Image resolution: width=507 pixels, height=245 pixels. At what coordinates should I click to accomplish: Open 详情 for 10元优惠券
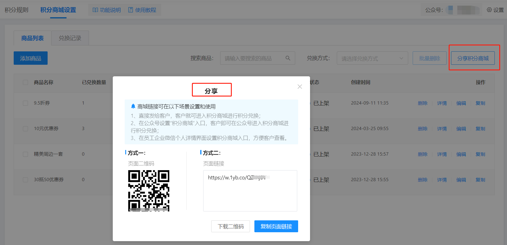tap(442, 129)
